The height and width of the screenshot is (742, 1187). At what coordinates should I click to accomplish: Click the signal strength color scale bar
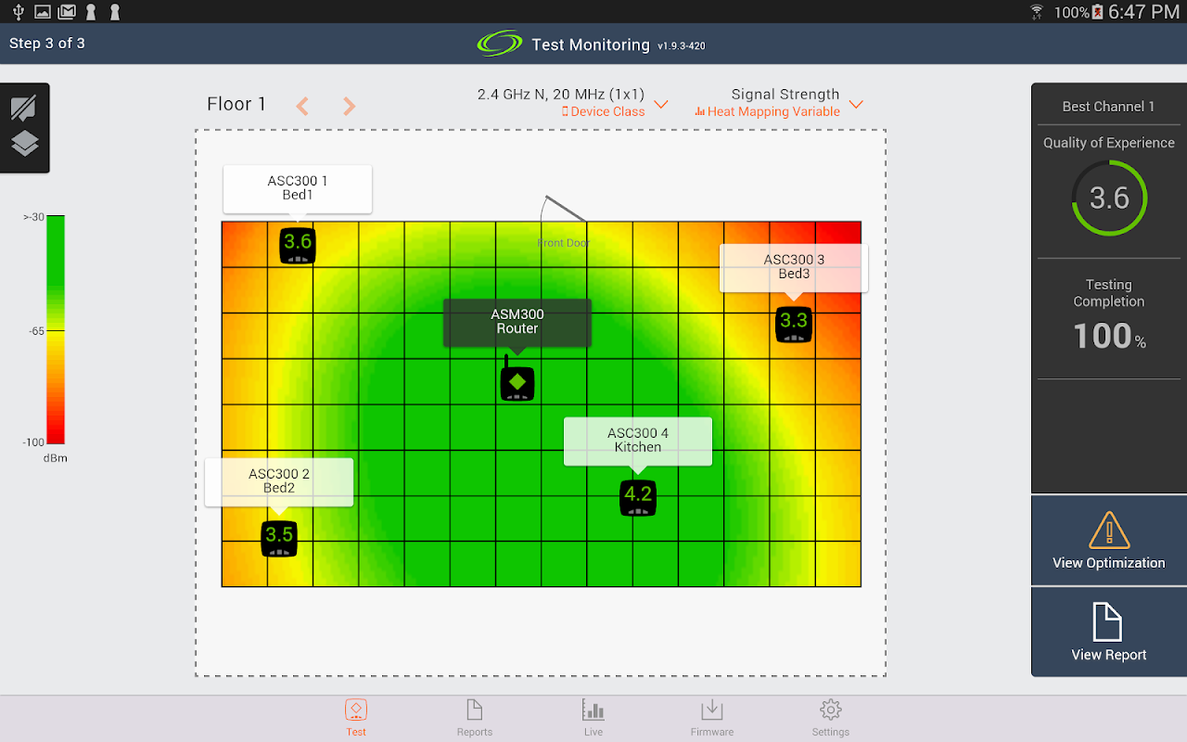[56, 329]
